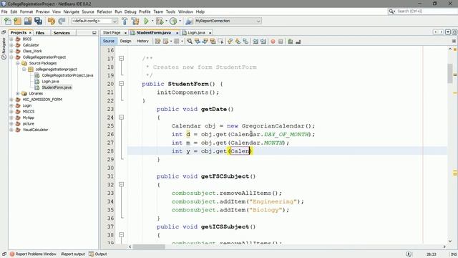
Task: Click the Next Bookmark editor icon
Action: coord(238,42)
